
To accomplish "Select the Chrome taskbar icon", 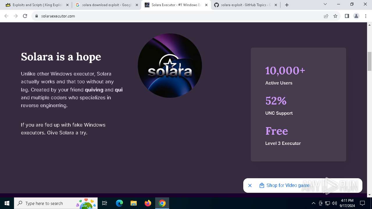I will pos(162,203).
